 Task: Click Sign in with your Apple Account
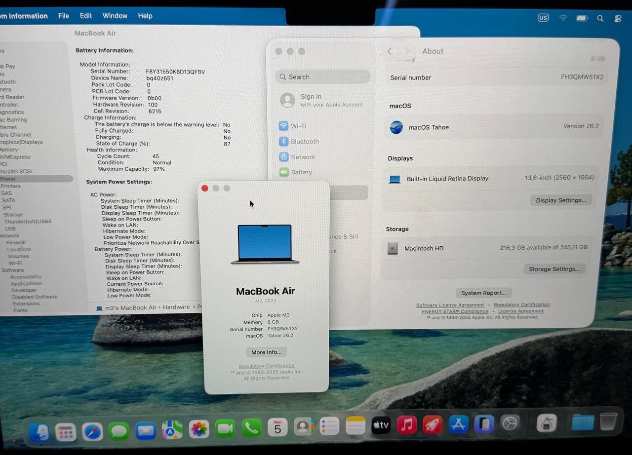[x=322, y=100]
